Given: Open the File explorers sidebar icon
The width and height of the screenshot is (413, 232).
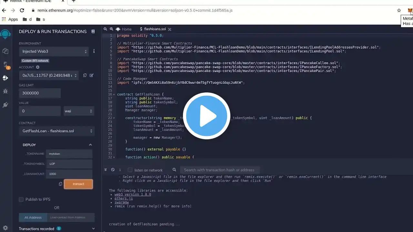Looking at the screenshot, I should click(5, 51).
